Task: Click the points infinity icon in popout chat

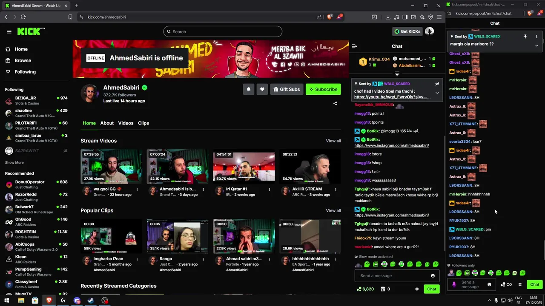Action: pos(507,284)
